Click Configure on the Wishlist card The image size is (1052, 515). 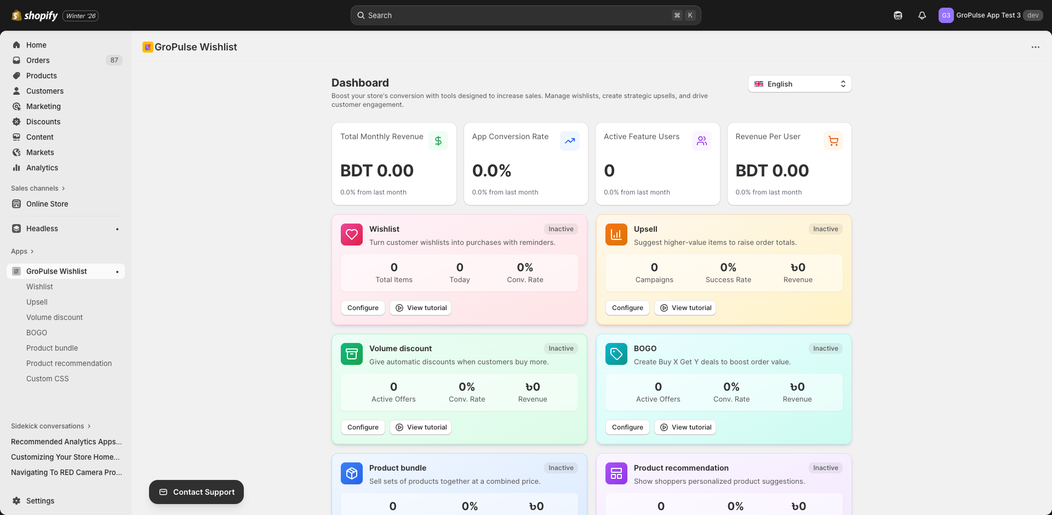click(x=363, y=307)
